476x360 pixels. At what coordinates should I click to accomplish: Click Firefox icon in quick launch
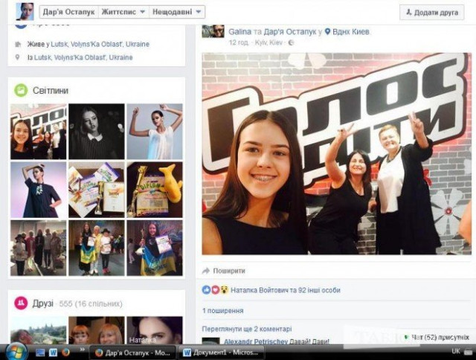point(66,352)
